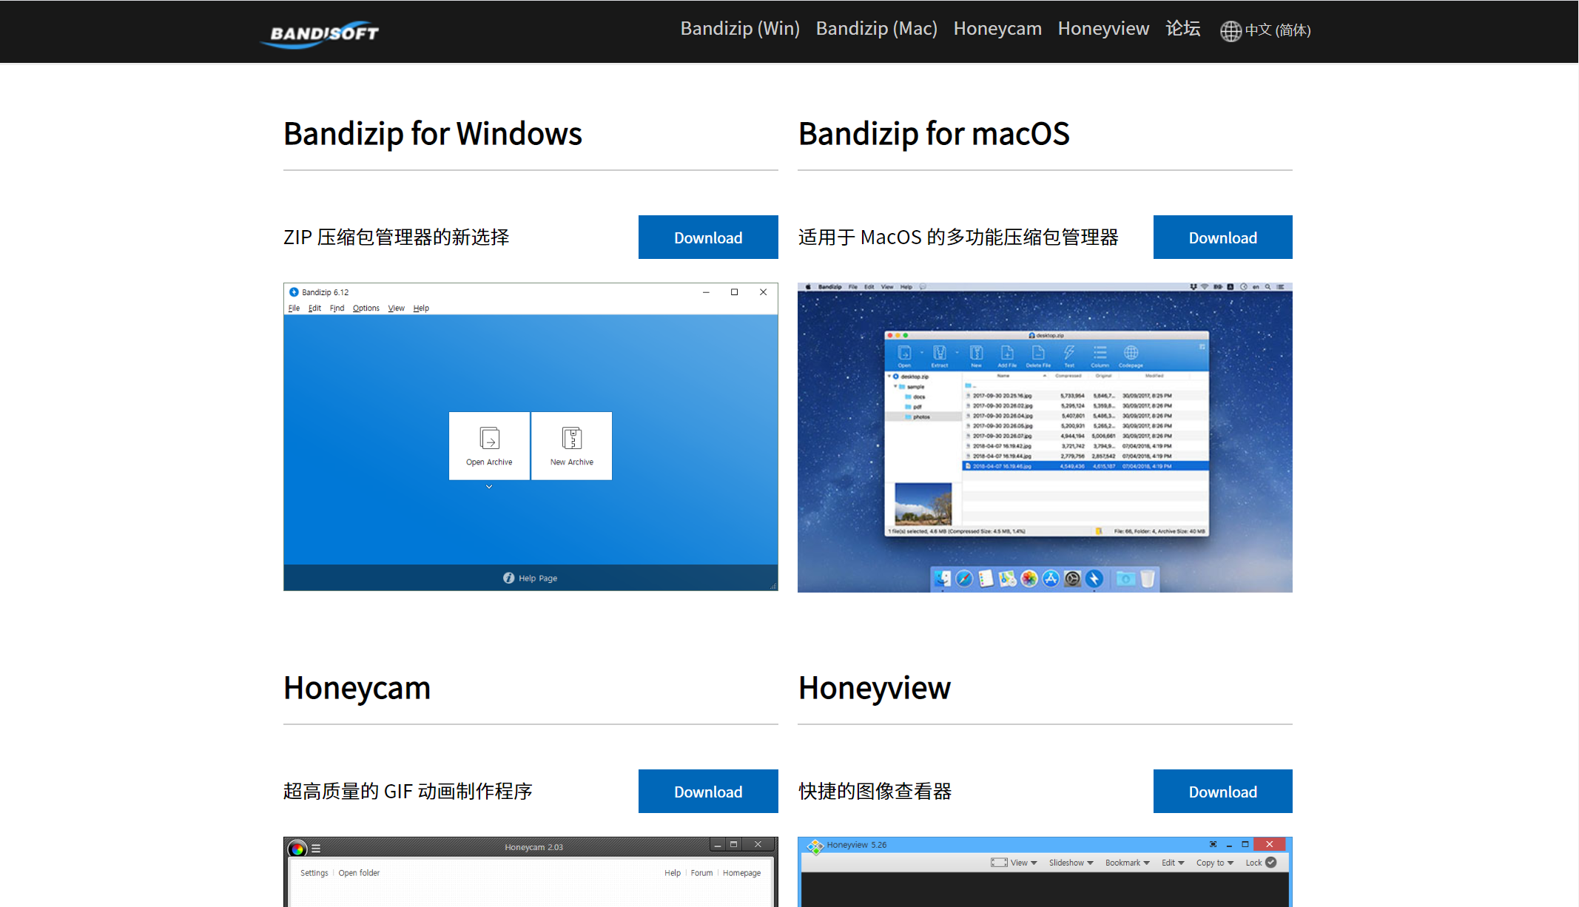The image size is (1579, 907).
Task: Click Homepage link in the Honeycam window
Action: click(x=741, y=873)
